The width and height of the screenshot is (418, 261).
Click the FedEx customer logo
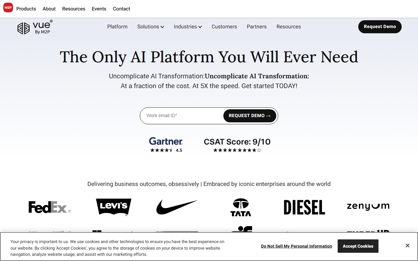50,207
